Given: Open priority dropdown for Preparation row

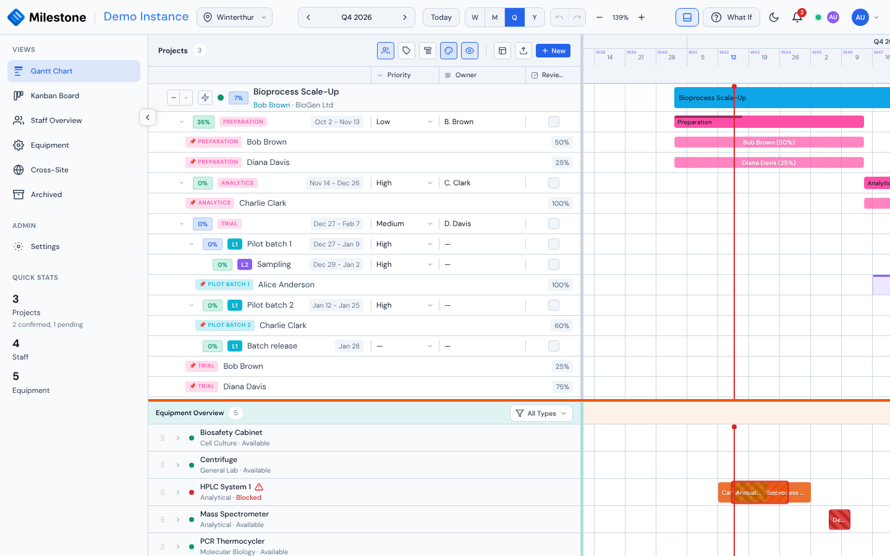Looking at the screenshot, I should [404, 122].
